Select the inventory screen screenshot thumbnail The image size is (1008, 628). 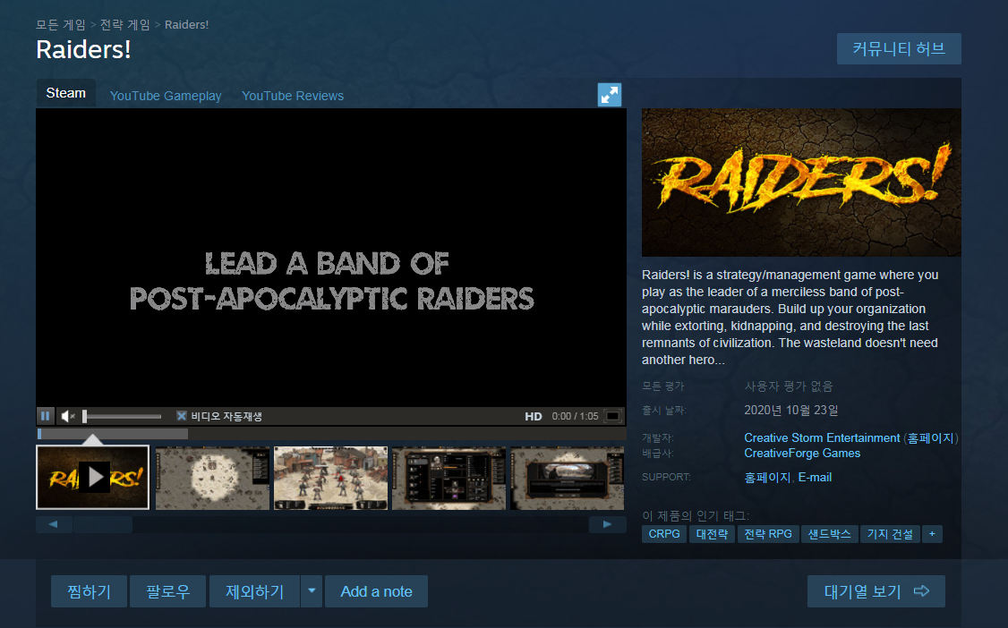click(448, 479)
